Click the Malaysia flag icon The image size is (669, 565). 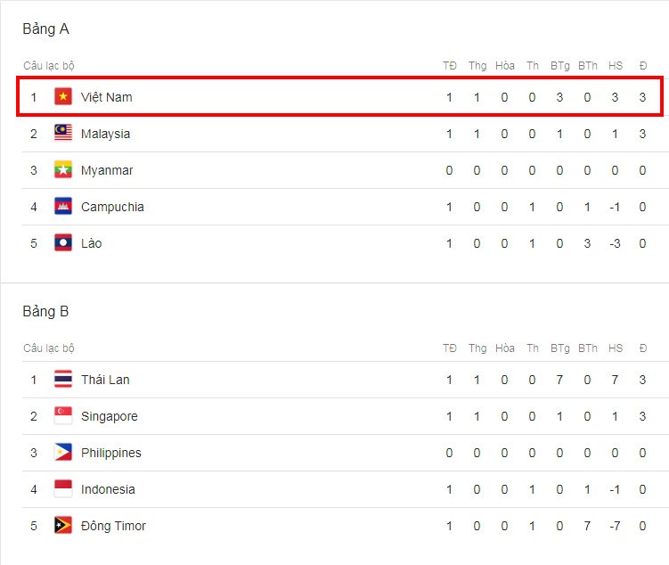63,133
